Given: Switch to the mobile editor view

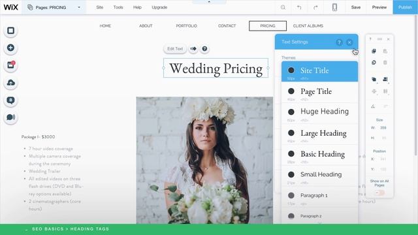Looking at the screenshot, I should [x=334, y=7].
